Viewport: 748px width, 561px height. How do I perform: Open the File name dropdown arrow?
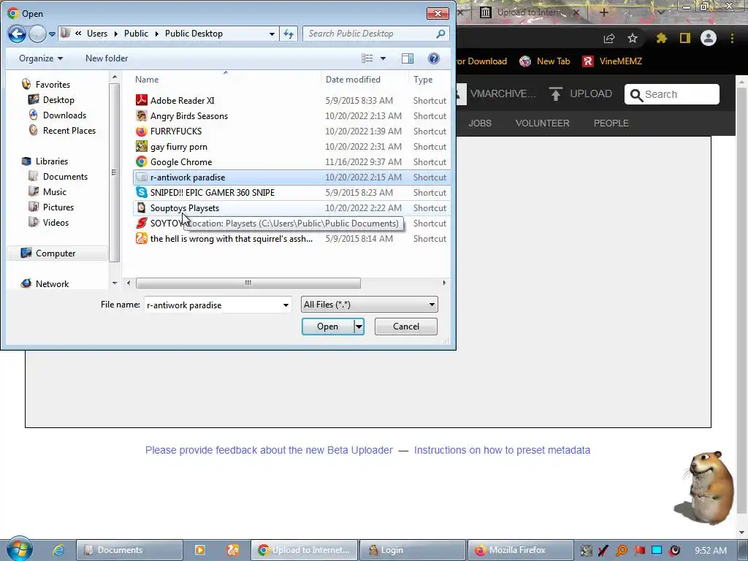pos(286,305)
